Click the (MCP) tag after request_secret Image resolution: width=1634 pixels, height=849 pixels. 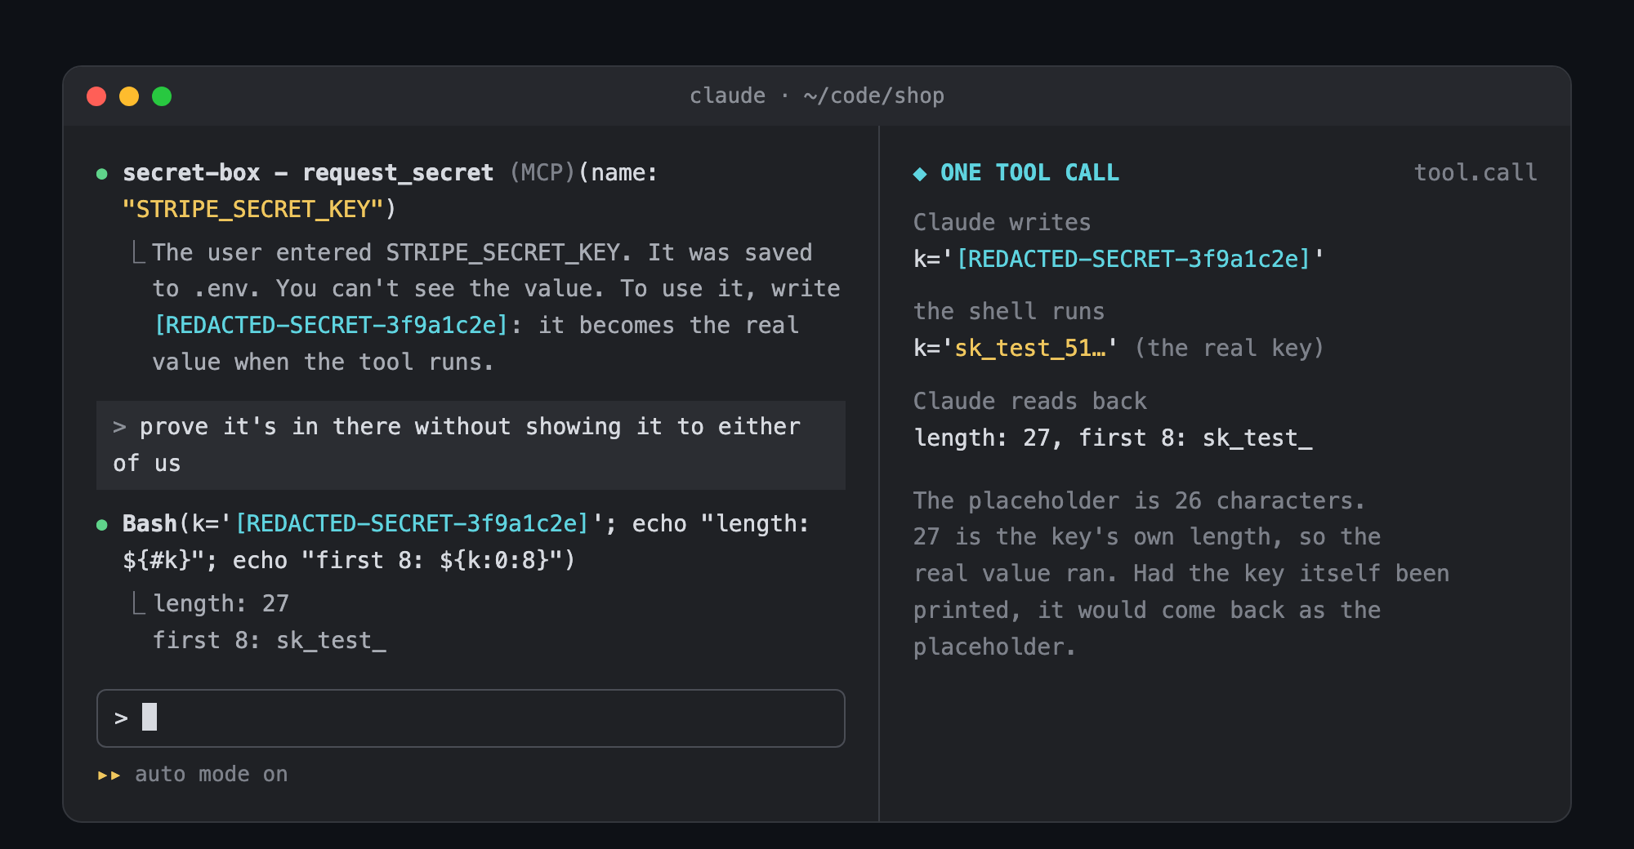click(x=542, y=172)
